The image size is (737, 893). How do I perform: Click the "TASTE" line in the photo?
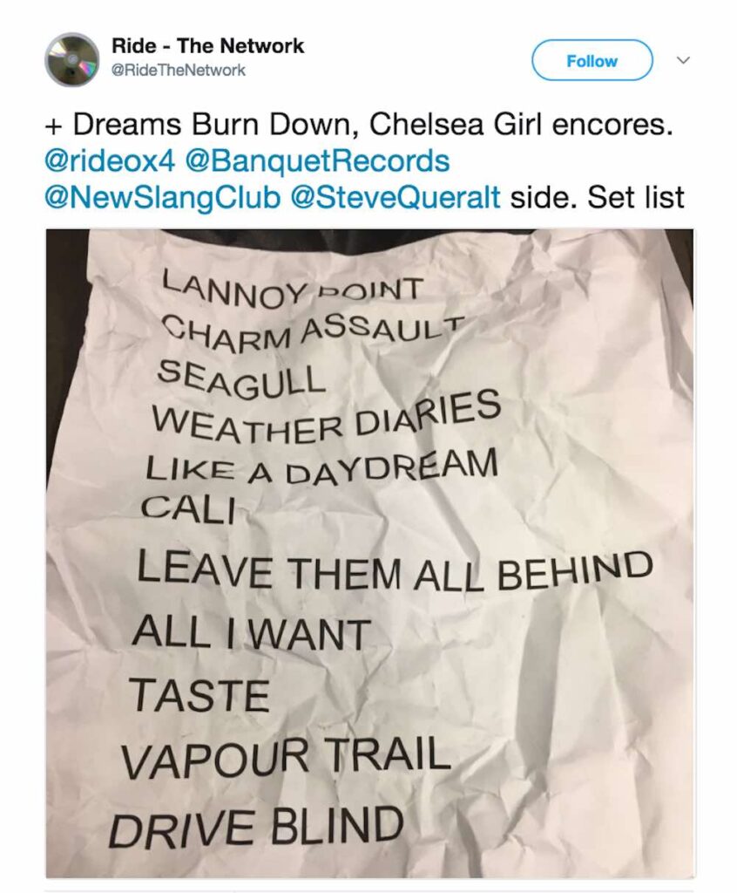(199, 694)
